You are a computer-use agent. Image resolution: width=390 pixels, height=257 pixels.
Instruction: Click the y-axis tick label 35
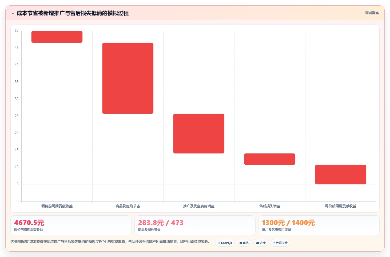click(17, 82)
